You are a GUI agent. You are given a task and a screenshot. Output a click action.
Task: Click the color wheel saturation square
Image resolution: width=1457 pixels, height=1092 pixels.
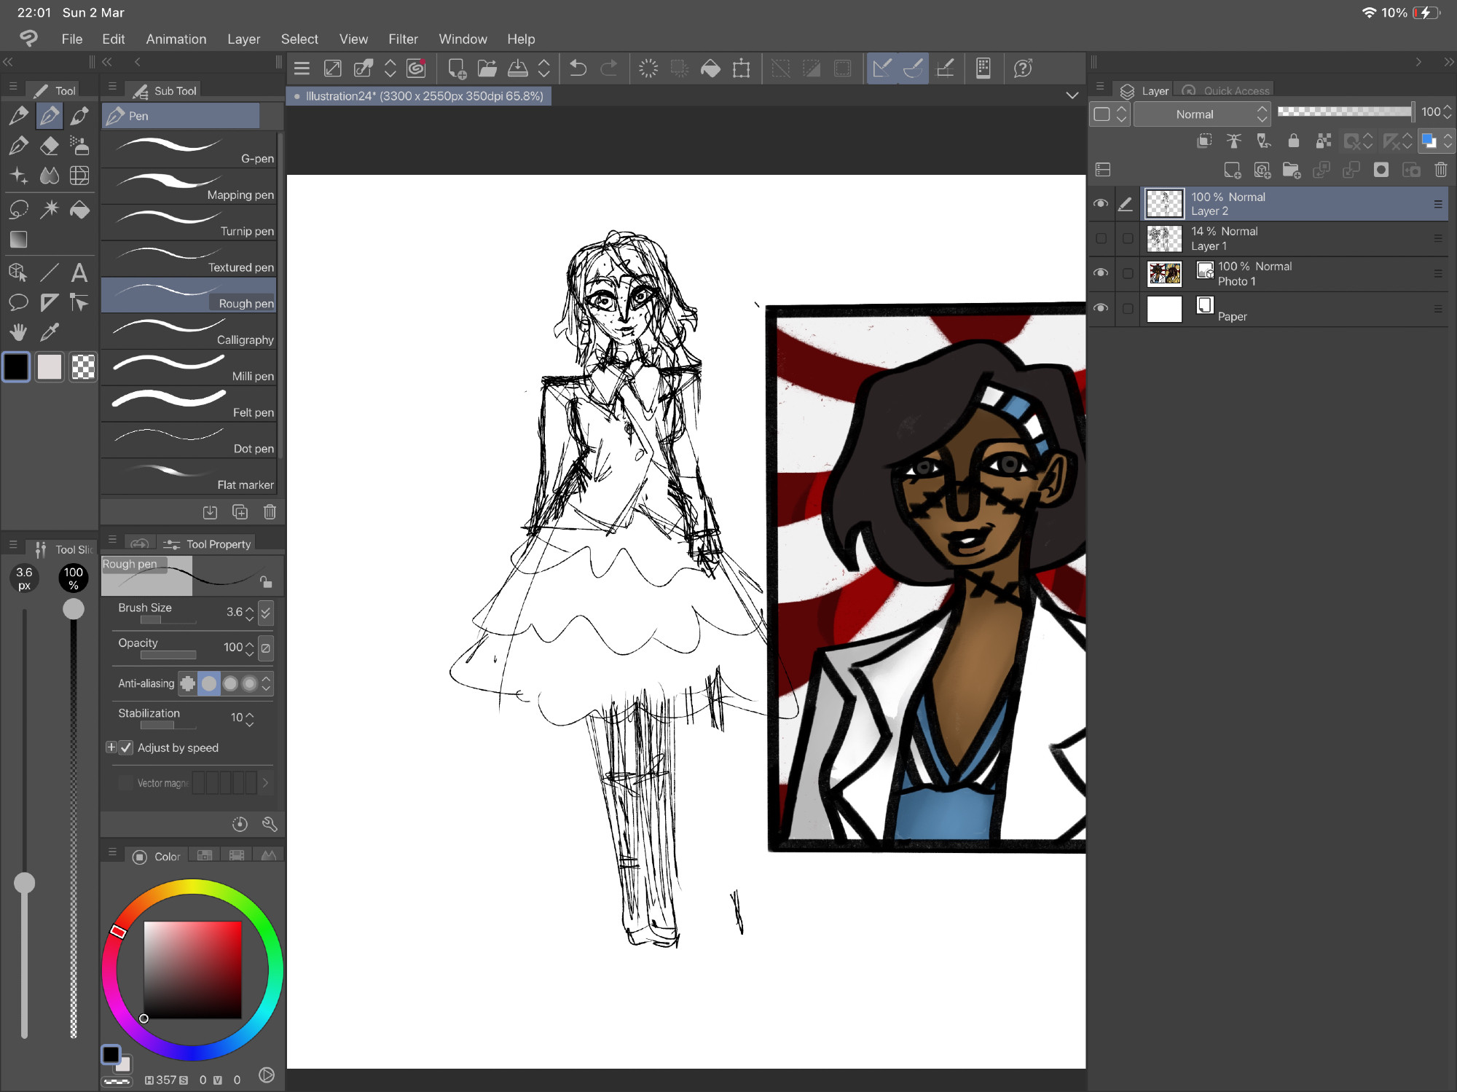click(192, 970)
